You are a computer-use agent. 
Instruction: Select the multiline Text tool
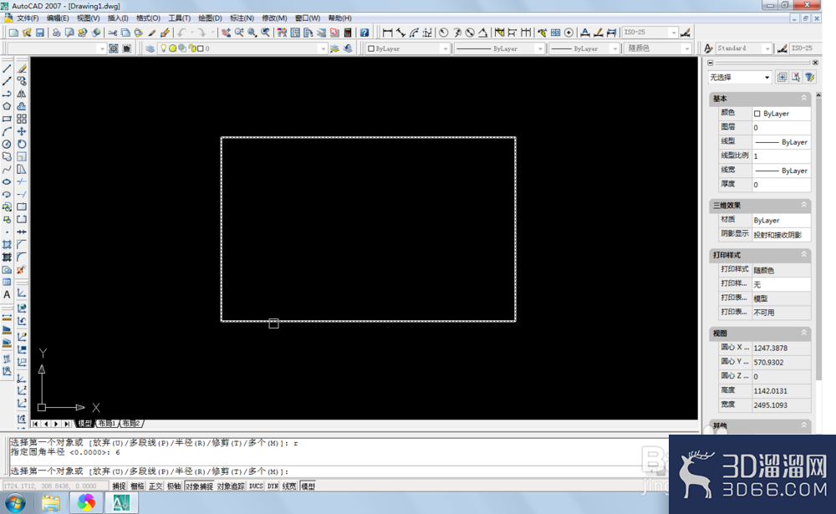(7, 294)
